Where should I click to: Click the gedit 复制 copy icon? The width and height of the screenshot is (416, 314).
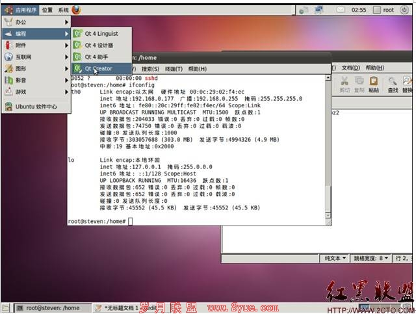[359, 81]
